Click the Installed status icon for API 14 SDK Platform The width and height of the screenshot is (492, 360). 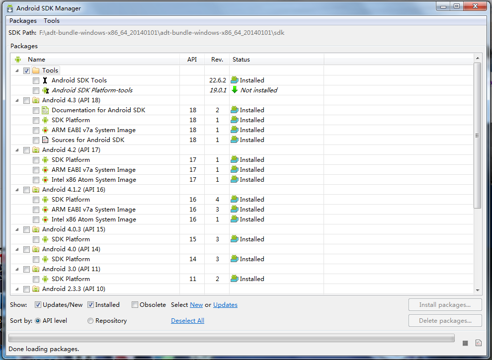235,259
